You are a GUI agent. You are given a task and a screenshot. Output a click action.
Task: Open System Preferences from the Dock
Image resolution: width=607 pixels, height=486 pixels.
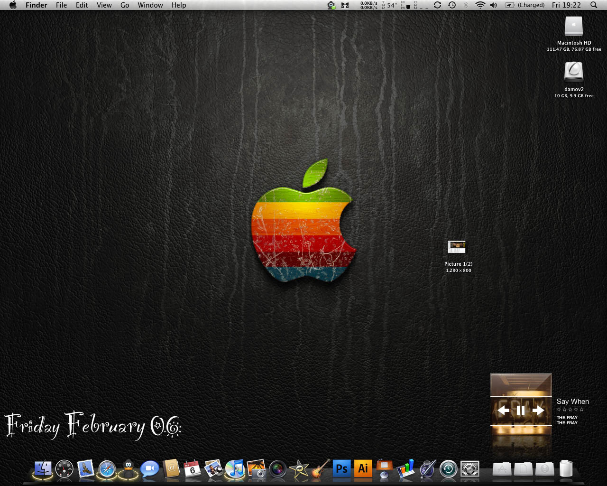[x=470, y=469]
